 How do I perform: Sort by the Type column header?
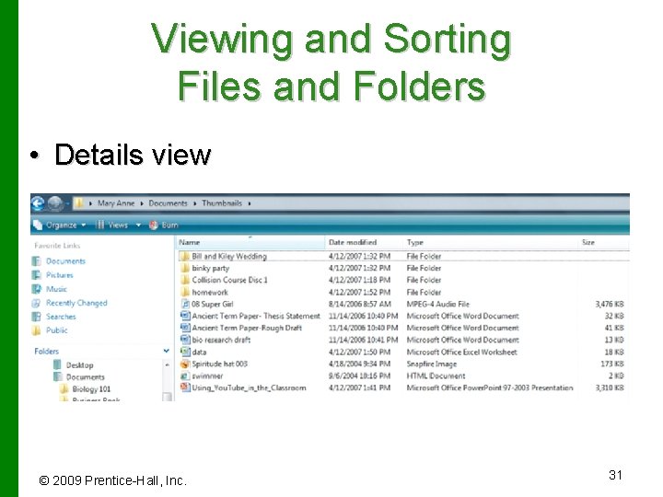(491, 242)
